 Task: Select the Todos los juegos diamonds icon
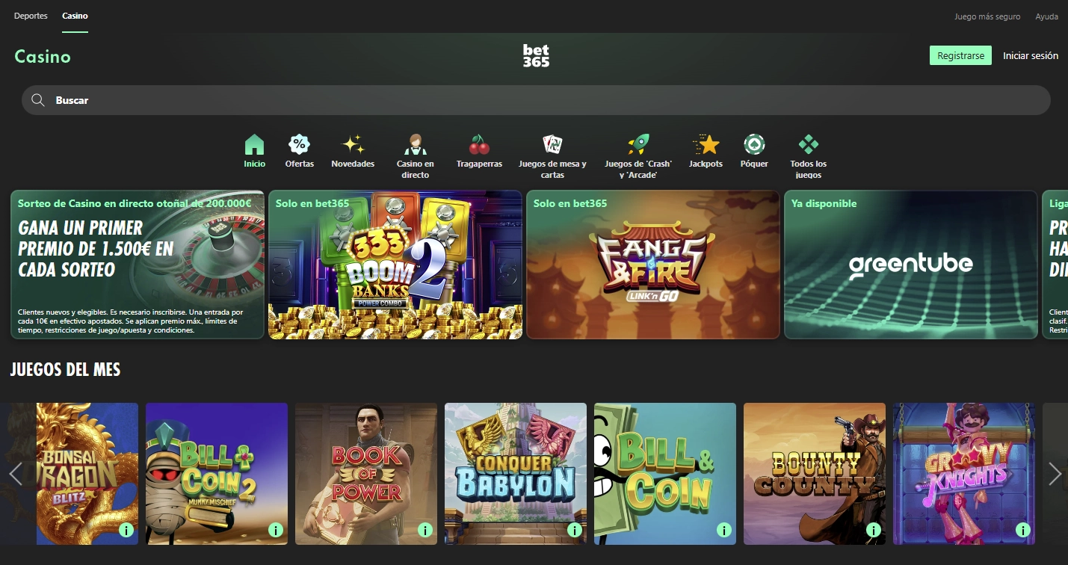click(x=808, y=143)
